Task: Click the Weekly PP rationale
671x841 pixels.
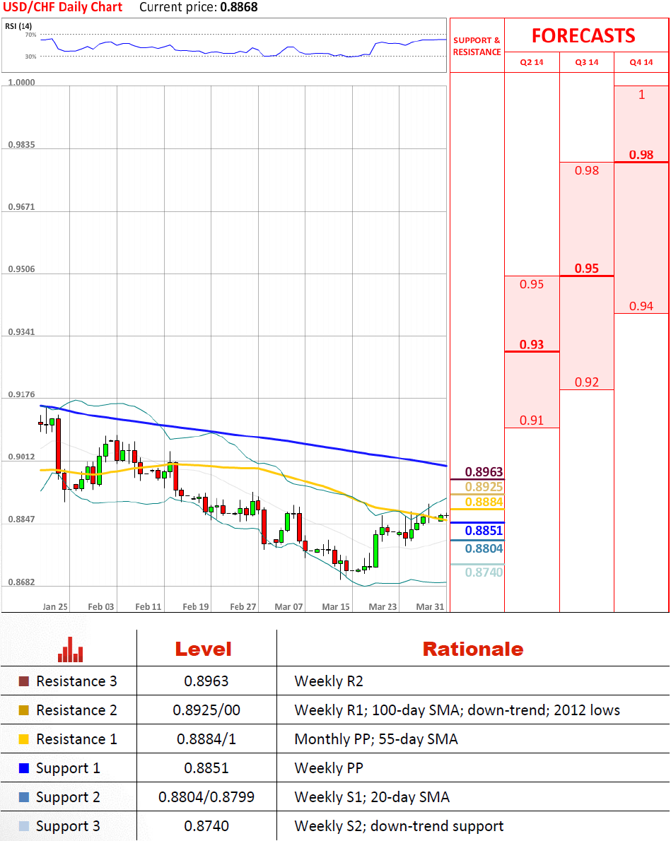Action: point(329,768)
